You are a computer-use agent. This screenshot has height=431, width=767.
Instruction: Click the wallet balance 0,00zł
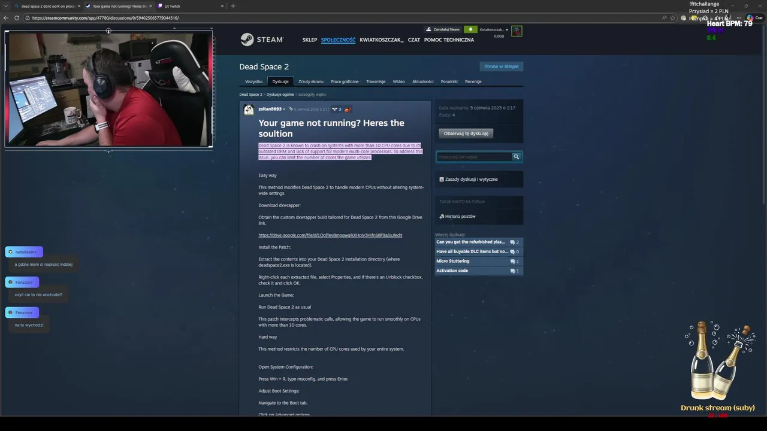499,37
